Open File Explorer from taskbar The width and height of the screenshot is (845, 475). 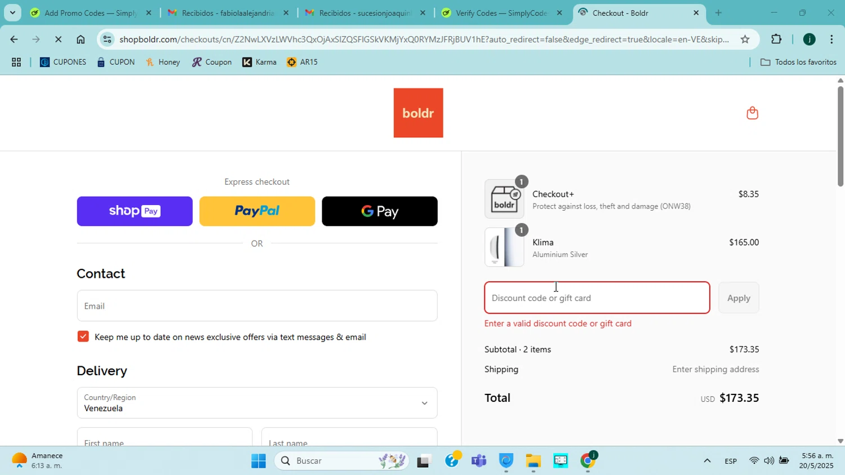533,461
